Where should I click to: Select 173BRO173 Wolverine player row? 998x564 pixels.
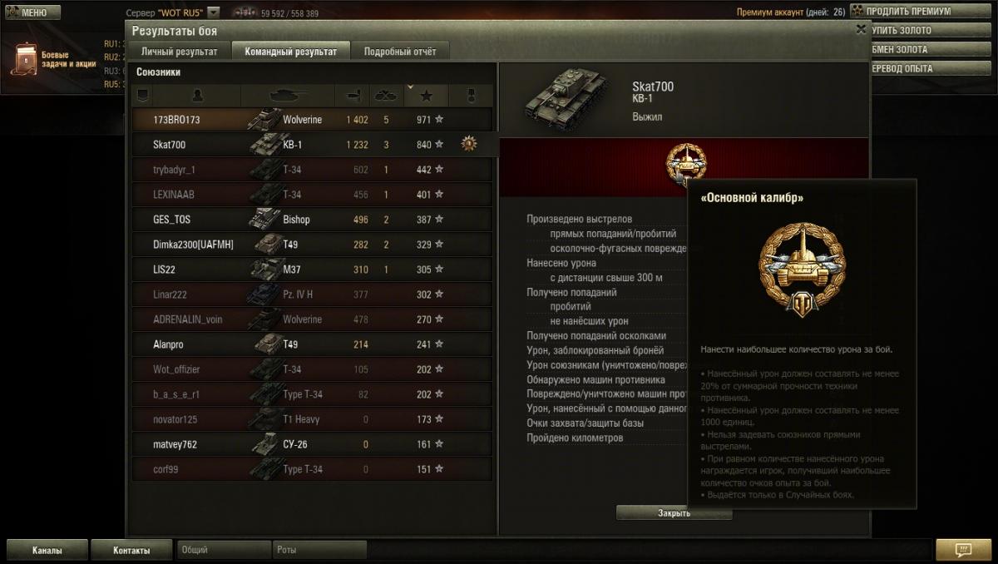312,120
